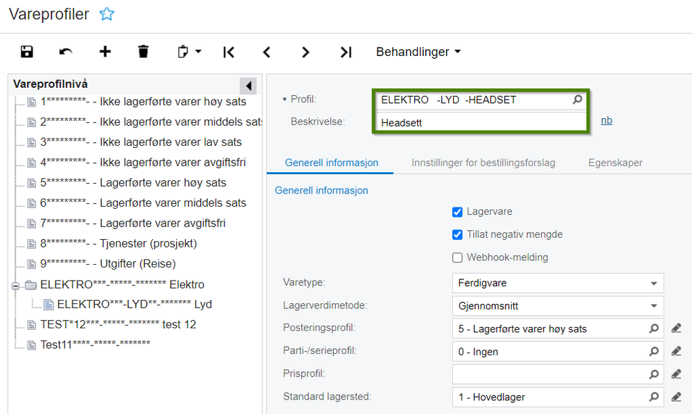Edit Posteringsprofil with pencil icon
Screen dimensions: 692x414
676,328
